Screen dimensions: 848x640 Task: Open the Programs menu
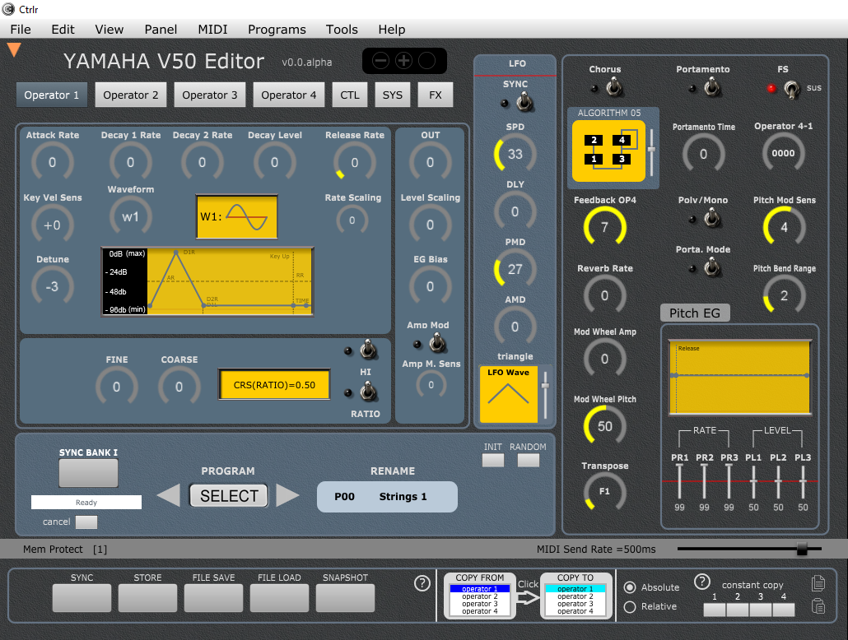click(277, 29)
